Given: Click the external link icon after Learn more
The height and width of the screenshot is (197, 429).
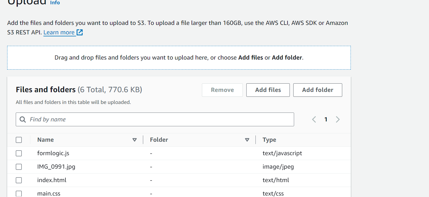Looking at the screenshot, I should (x=80, y=32).
